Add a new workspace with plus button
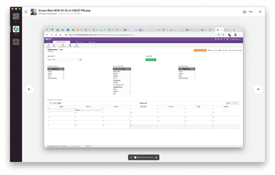Image resolution: width=275 pixels, height=175 pixels. point(16,42)
